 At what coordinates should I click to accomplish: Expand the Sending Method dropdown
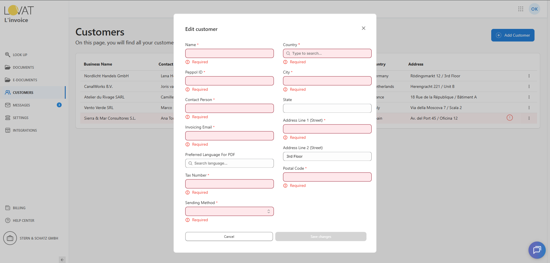229,211
